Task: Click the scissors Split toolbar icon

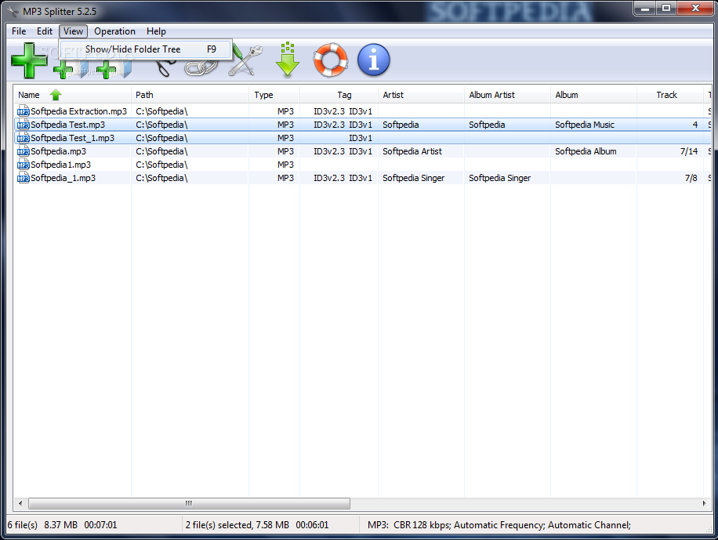Action: (x=165, y=69)
